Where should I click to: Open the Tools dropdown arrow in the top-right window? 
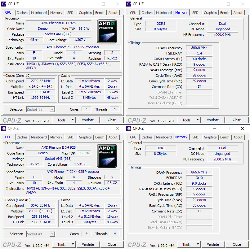point(198,120)
